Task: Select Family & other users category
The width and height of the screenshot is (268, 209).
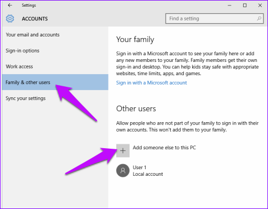Action: (x=55, y=82)
